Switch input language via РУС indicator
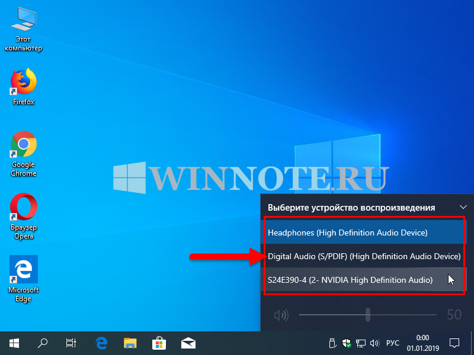This screenshot has width=474, height=355. coord(393,343)
